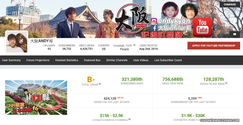Click the help icon beside Channel Type

point(134,45)
